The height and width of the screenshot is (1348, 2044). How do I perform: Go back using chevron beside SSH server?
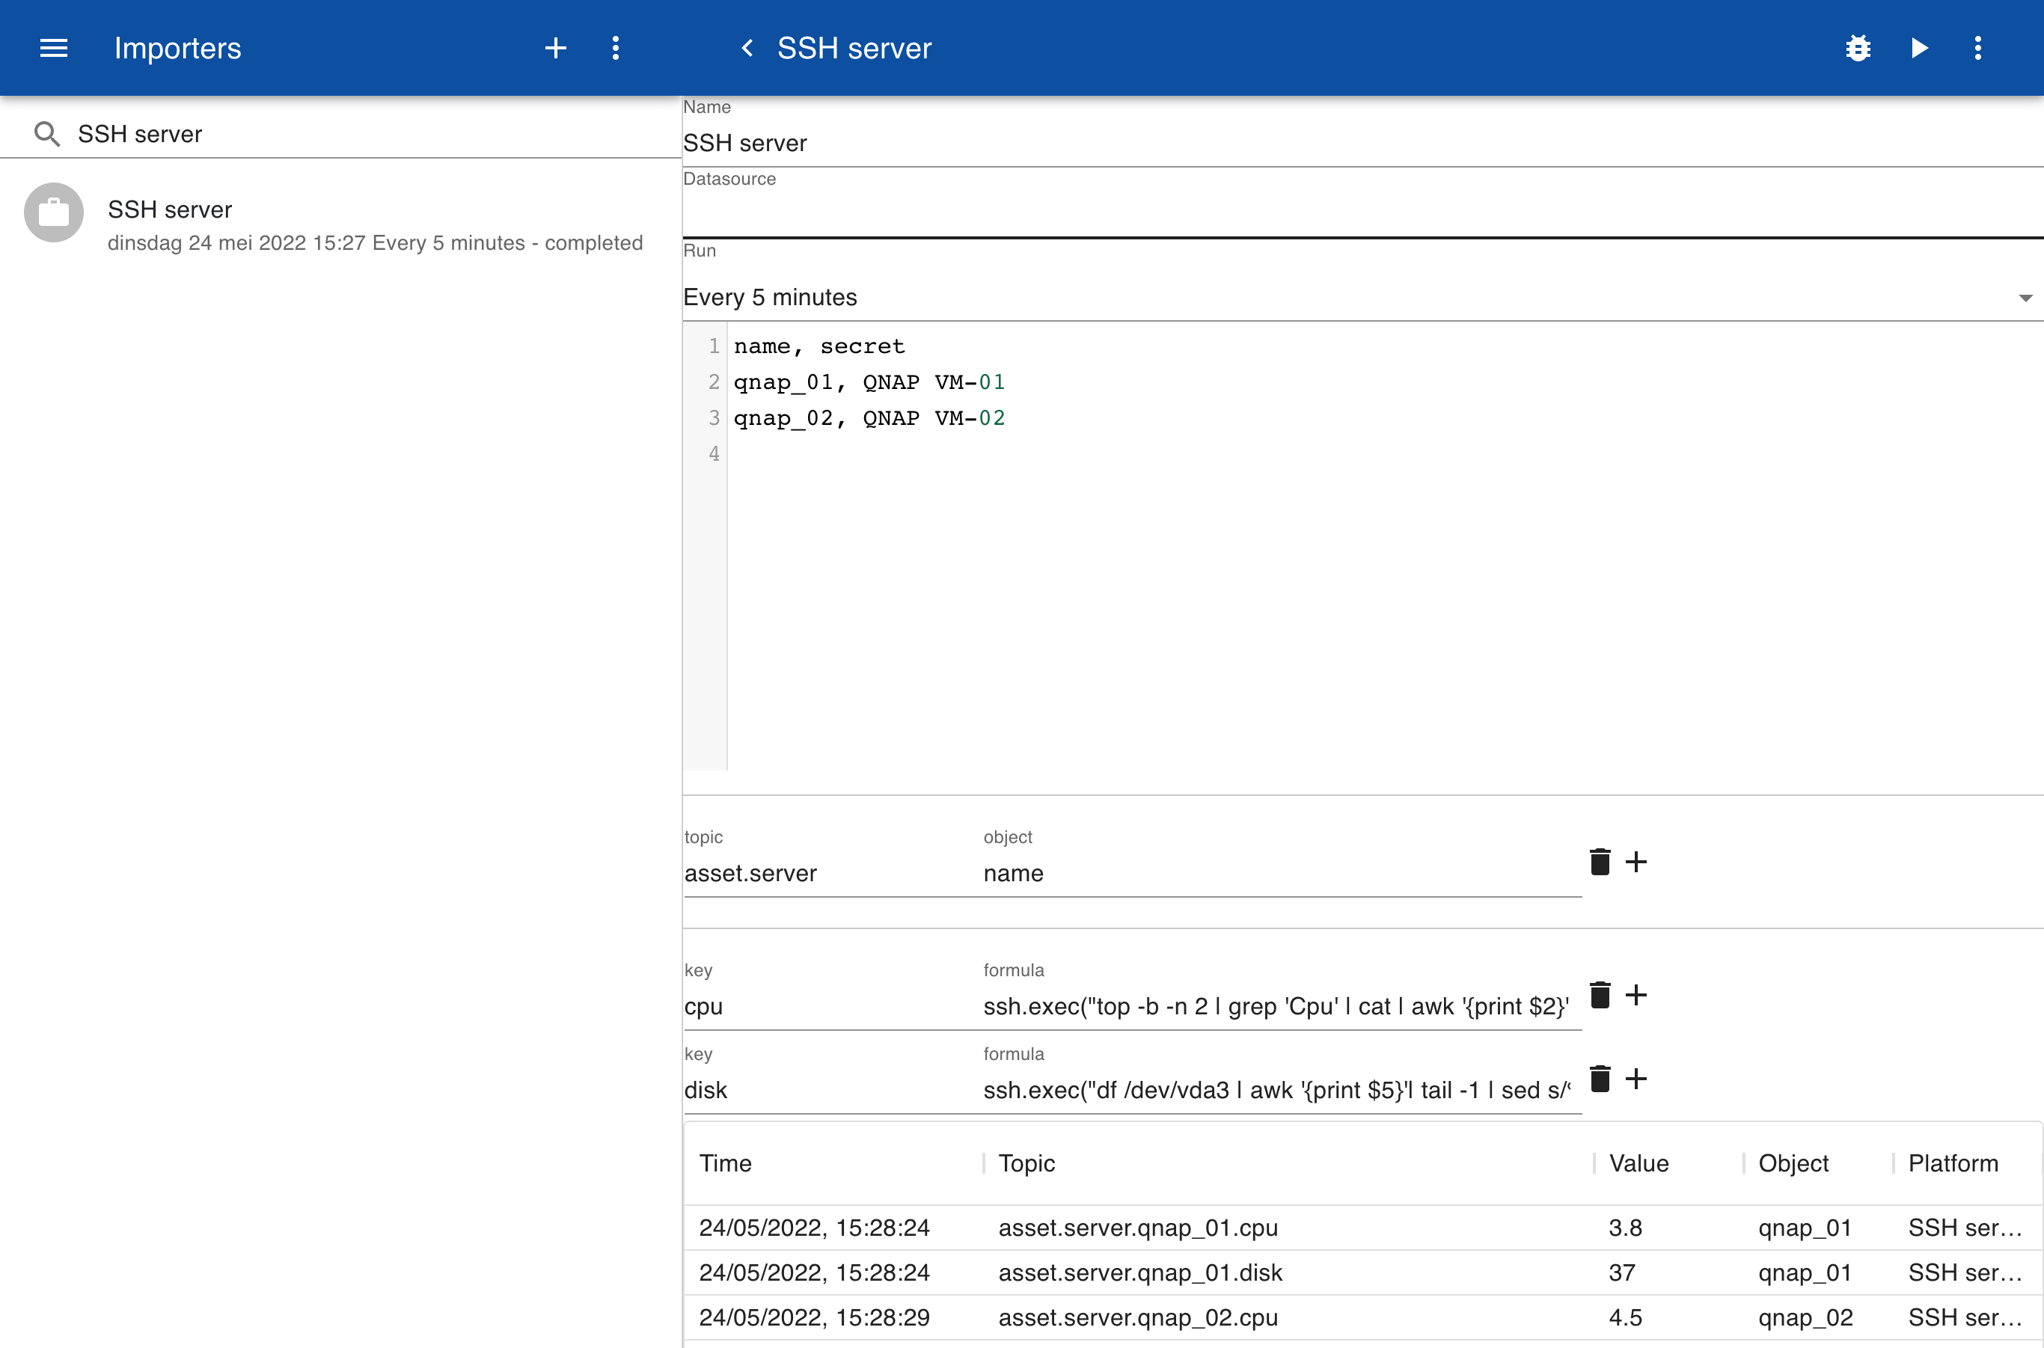[747, 48]
